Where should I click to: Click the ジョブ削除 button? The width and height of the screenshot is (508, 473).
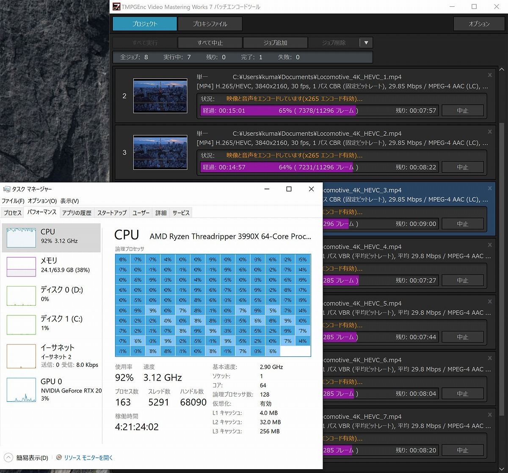coord(334,43)
